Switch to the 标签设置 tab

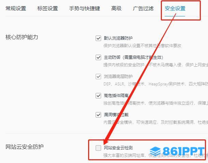click(47, 8)
